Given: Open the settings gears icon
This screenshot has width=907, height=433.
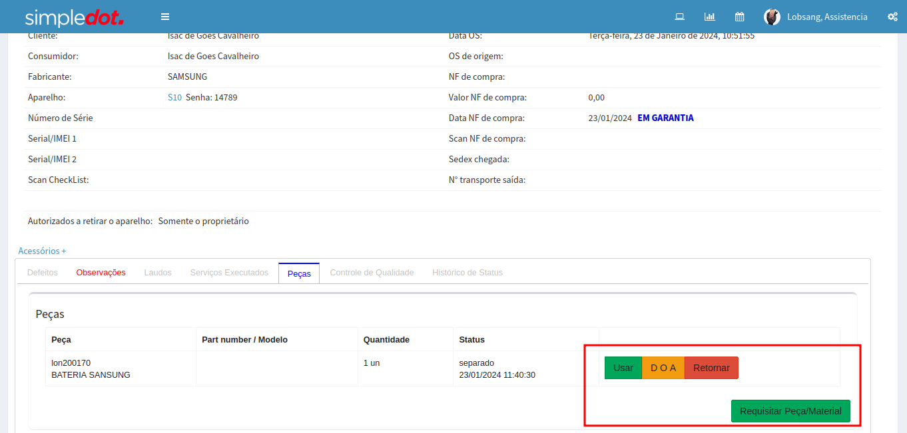Looking at the screenshot, I should (x=892, y=17).
